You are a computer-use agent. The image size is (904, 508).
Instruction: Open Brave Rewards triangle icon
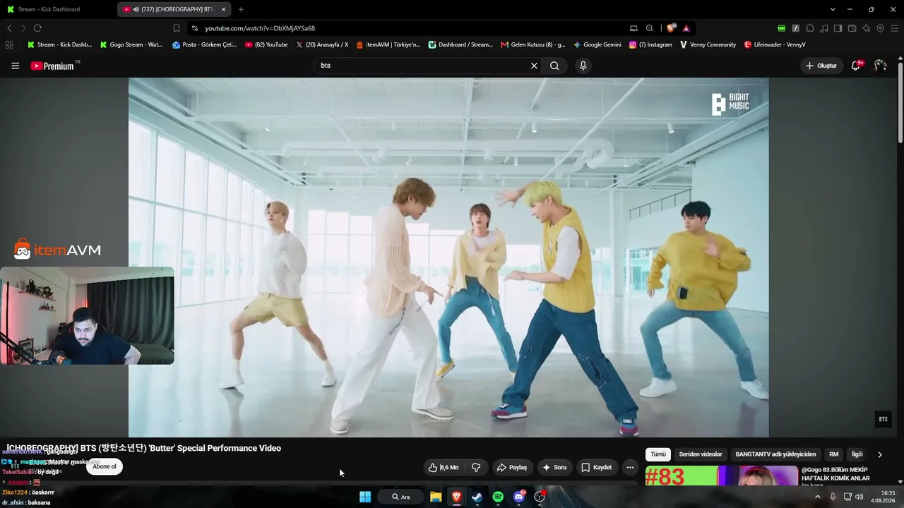pyautogui.click(x=686, y=28)
